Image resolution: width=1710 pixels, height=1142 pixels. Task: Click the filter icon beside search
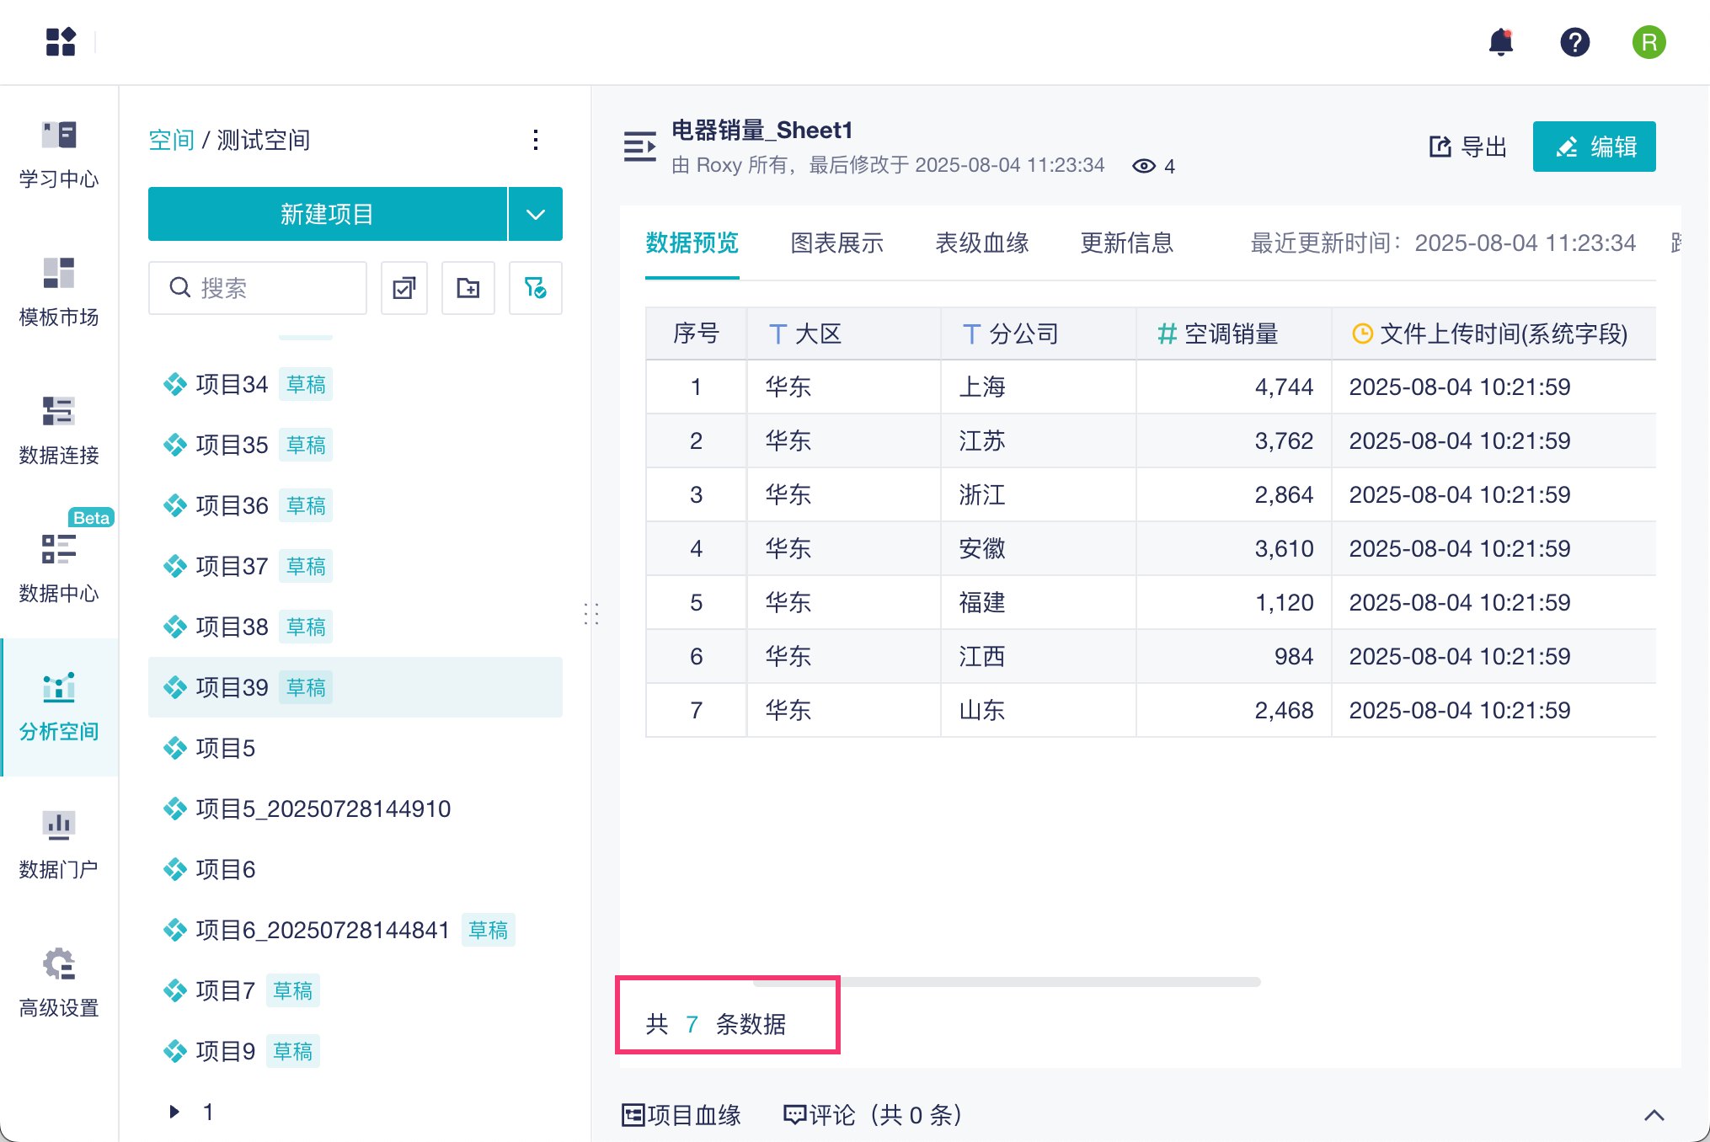535,288
